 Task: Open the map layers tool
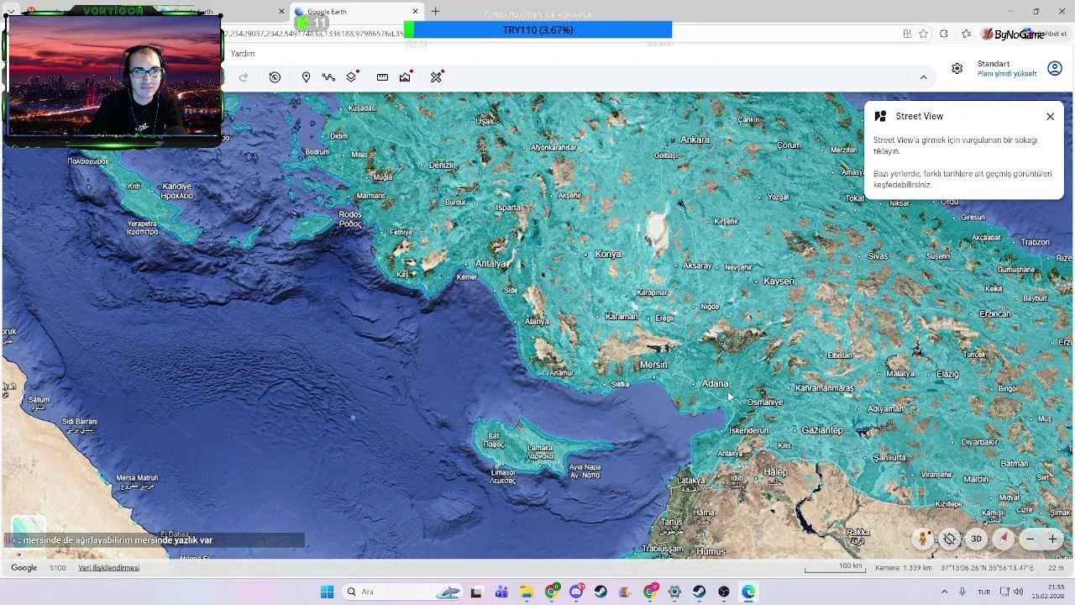click(x=353, y=77)
